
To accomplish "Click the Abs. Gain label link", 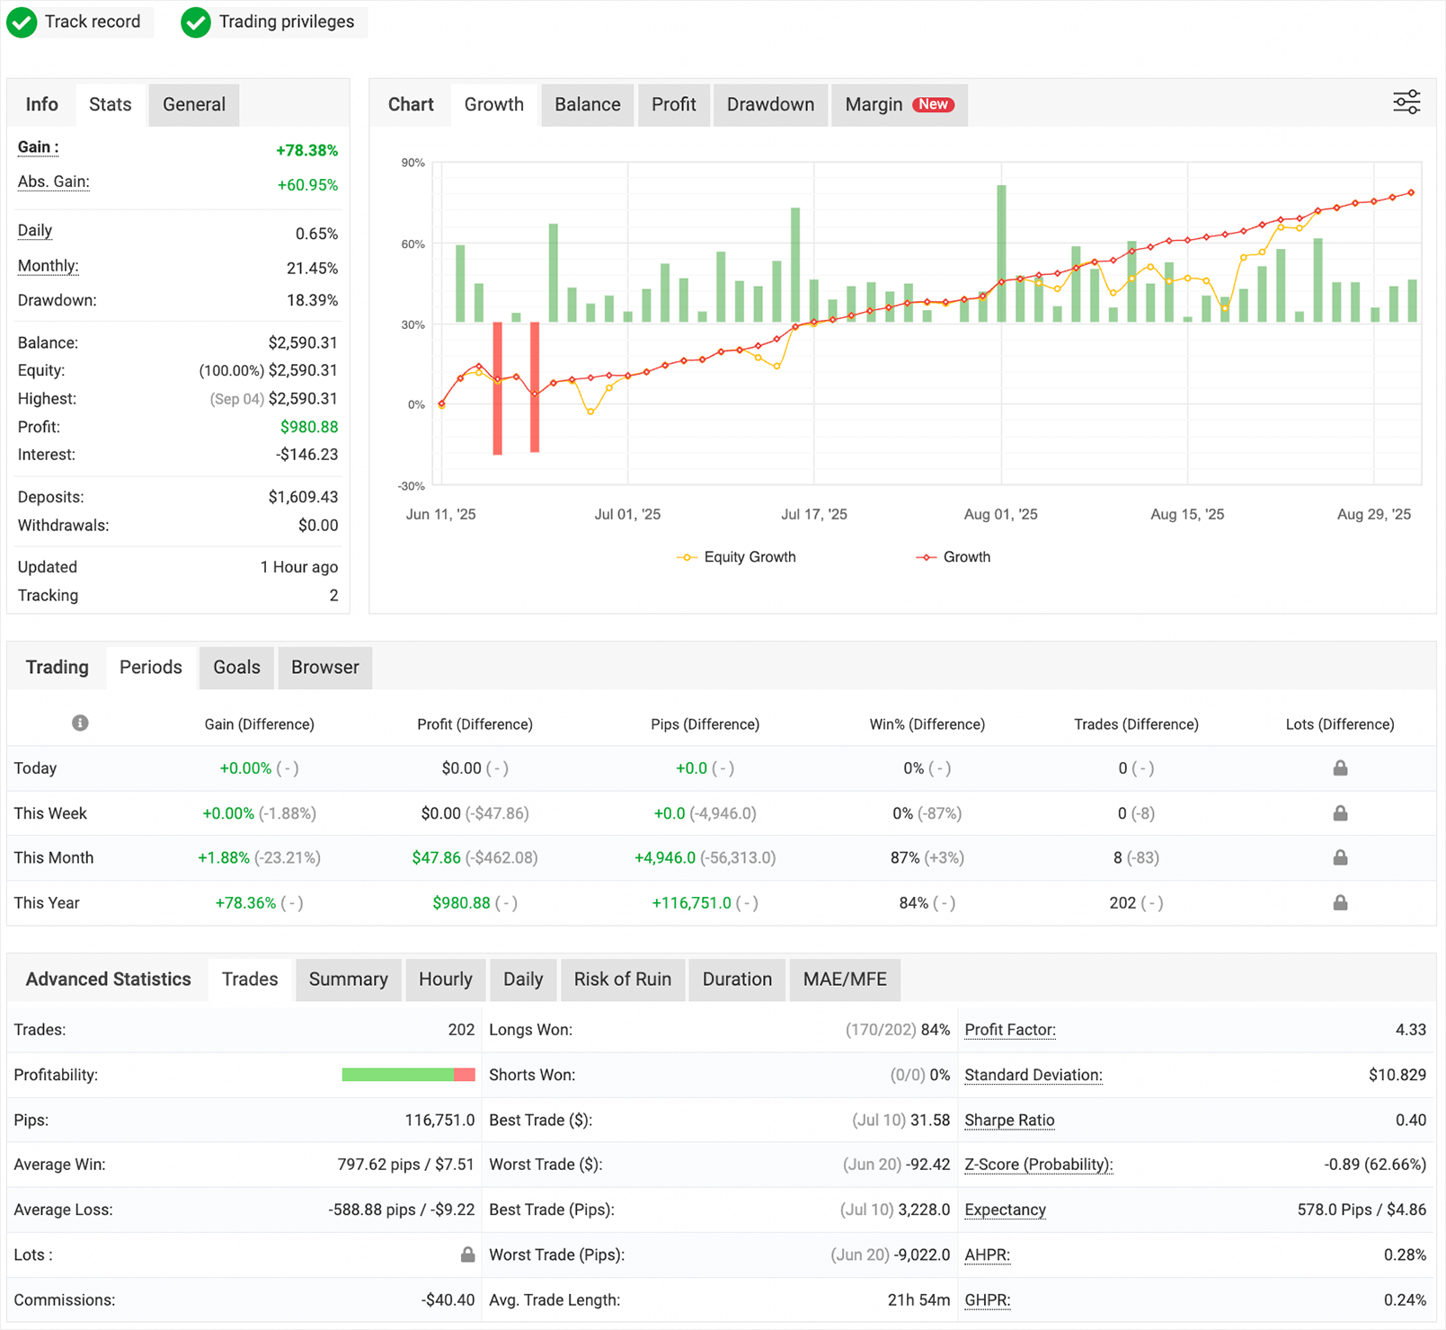I will click(54, 182).
